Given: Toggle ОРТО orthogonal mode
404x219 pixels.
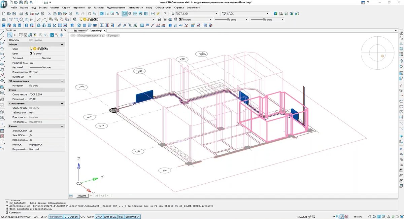Looking at the screenshot, I should click(x=99, y=217).
